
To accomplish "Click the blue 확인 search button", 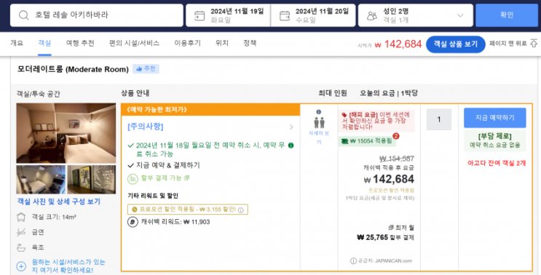I will click(507, 15).
